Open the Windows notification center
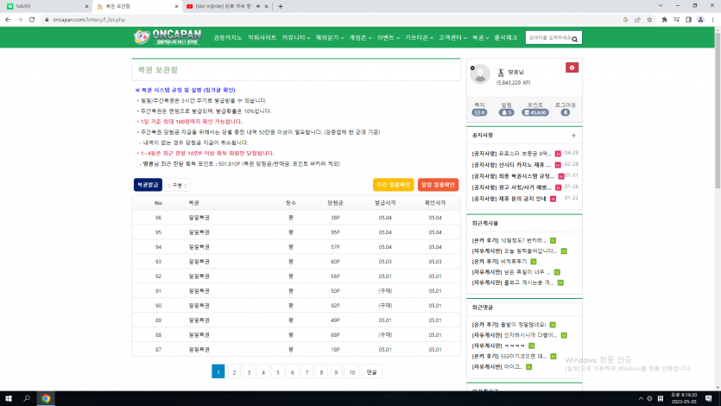This screenshot has width=721, height=406. [x=709, y=398]
